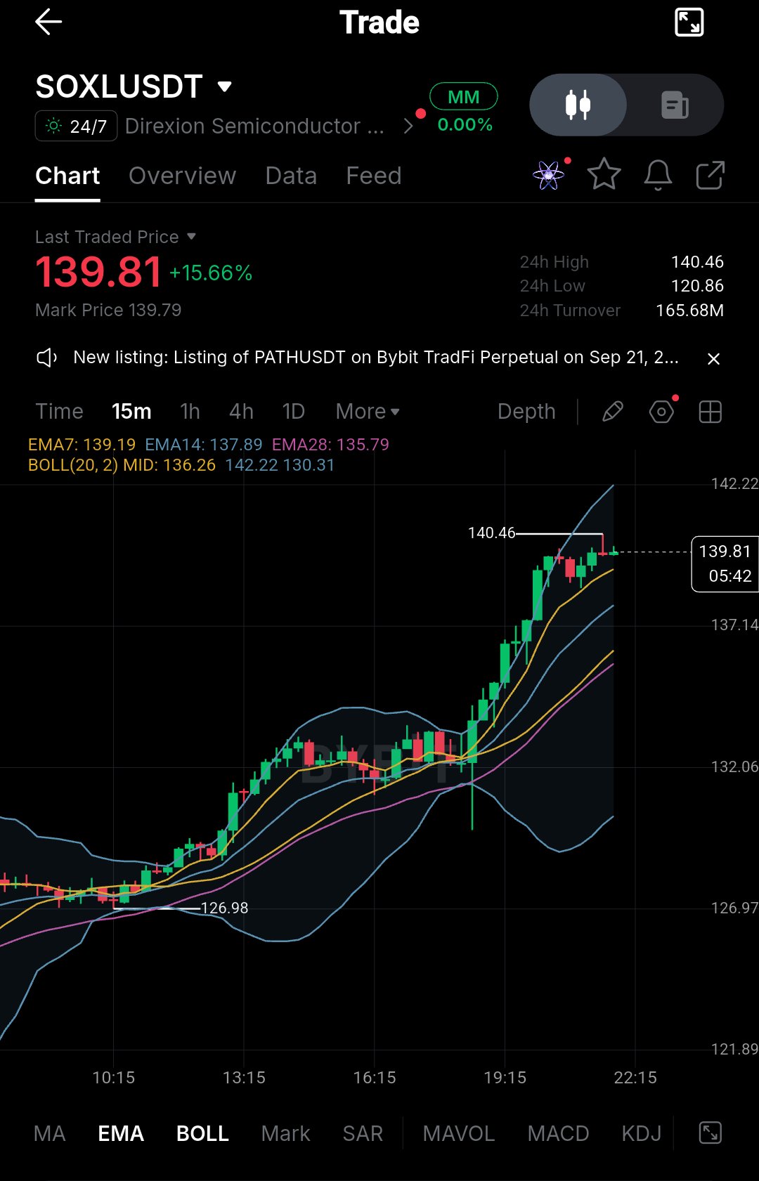Screen dimensions: 759x1181
Task: Expand the More timeframes dropdown
Action: (x=368, y=411)
